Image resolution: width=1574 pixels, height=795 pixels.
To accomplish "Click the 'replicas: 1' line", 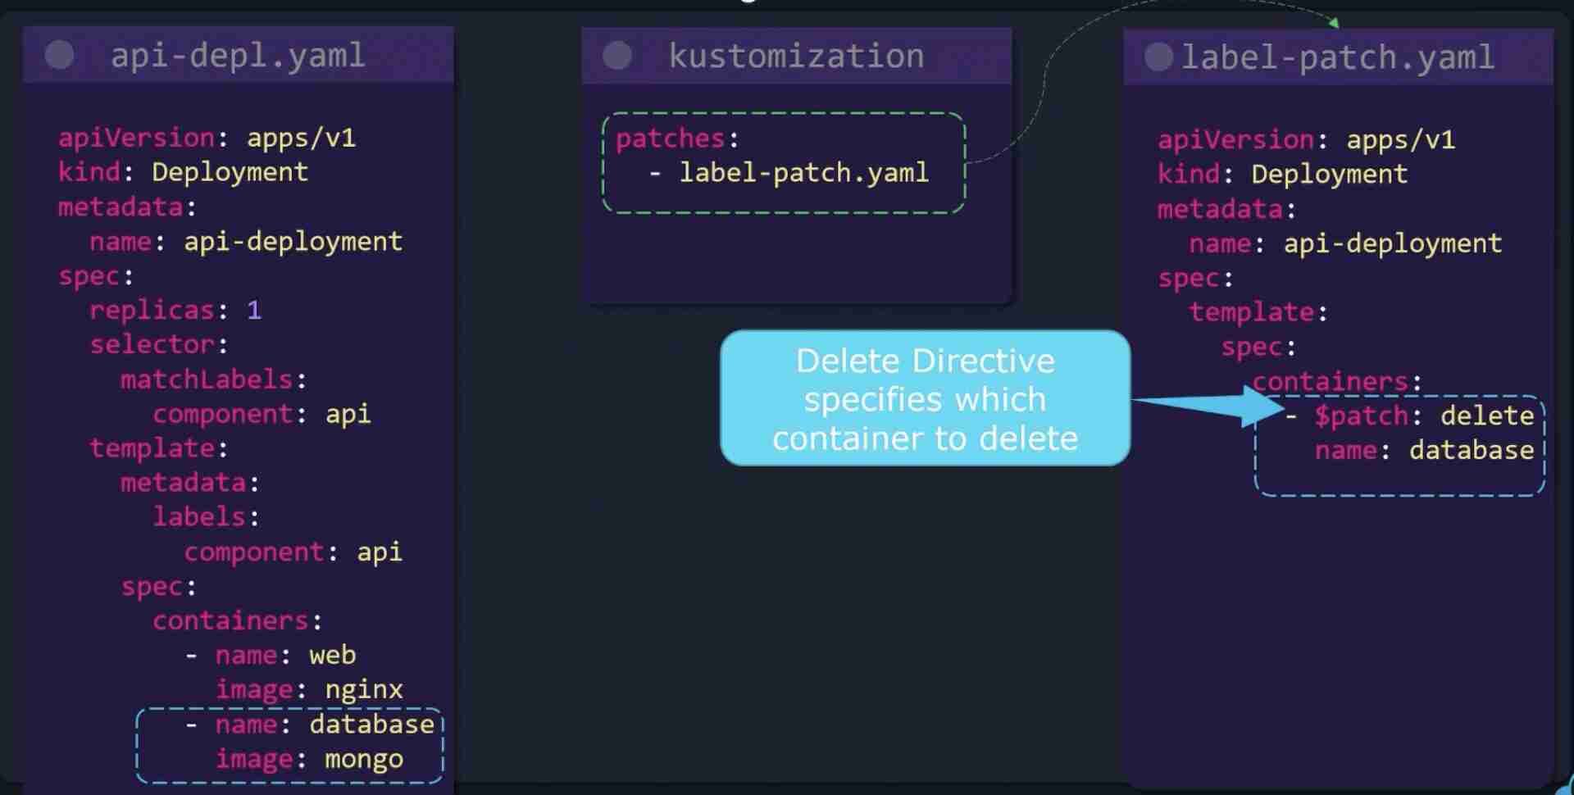I will coord(175,310).
